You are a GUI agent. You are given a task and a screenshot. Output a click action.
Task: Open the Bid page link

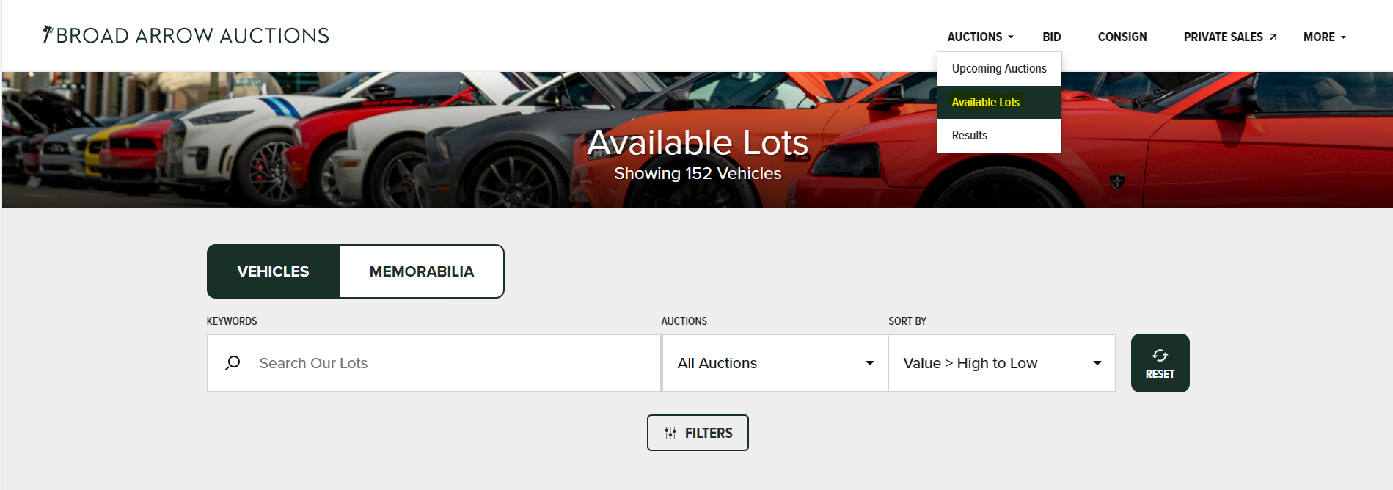coord(1052,37)
